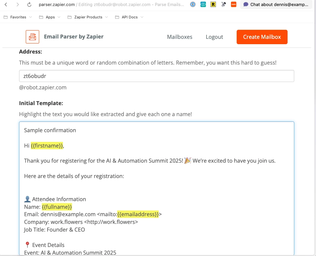This screenshot has height=256, width=316.
Task: Click the highlighted {{firstname}} placeholder
Action: pos(47,146)
